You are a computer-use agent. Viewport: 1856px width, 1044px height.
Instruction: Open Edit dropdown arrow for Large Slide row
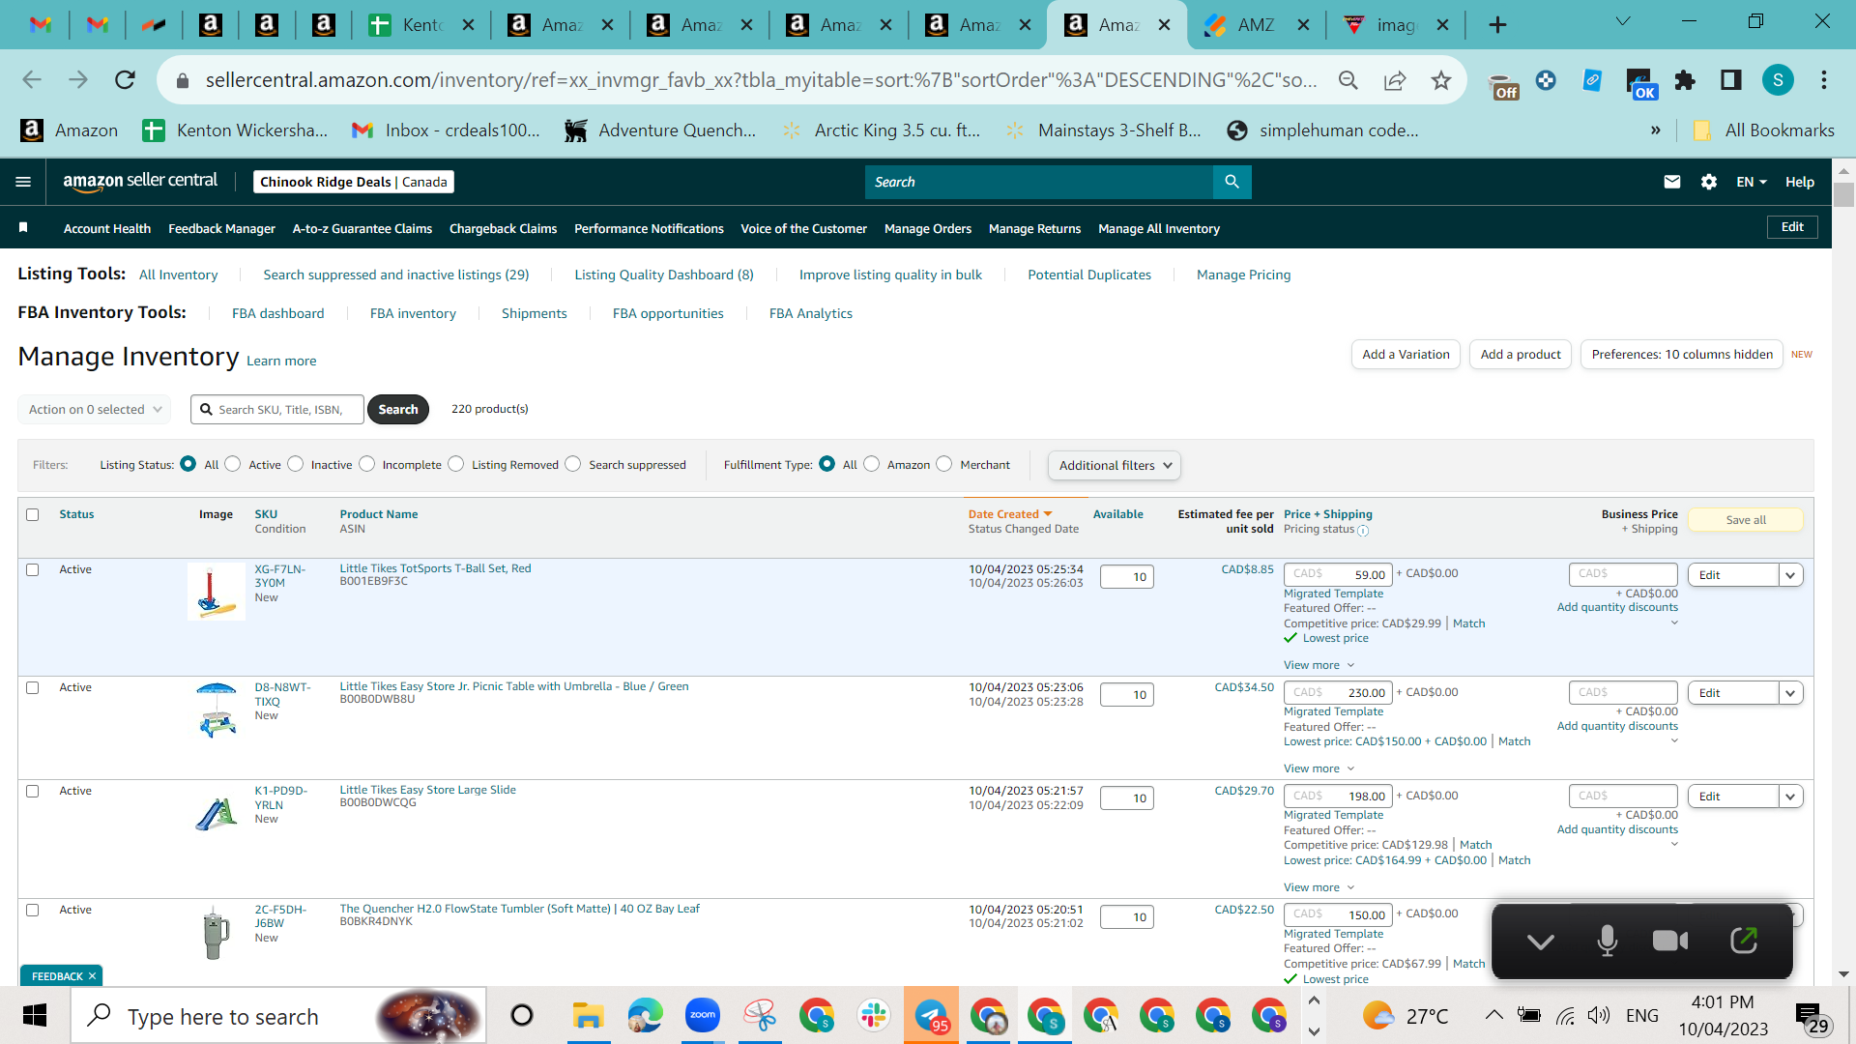(1790, 797)
